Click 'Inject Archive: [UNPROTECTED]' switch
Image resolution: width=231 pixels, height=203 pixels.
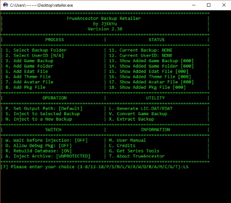(x=48, y=156)
